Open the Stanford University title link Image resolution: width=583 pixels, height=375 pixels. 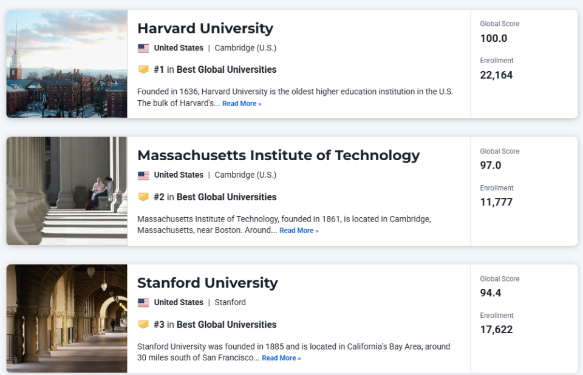[x=208, y=283]
